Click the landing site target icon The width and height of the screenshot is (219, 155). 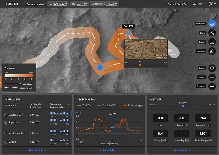point(170,51)
